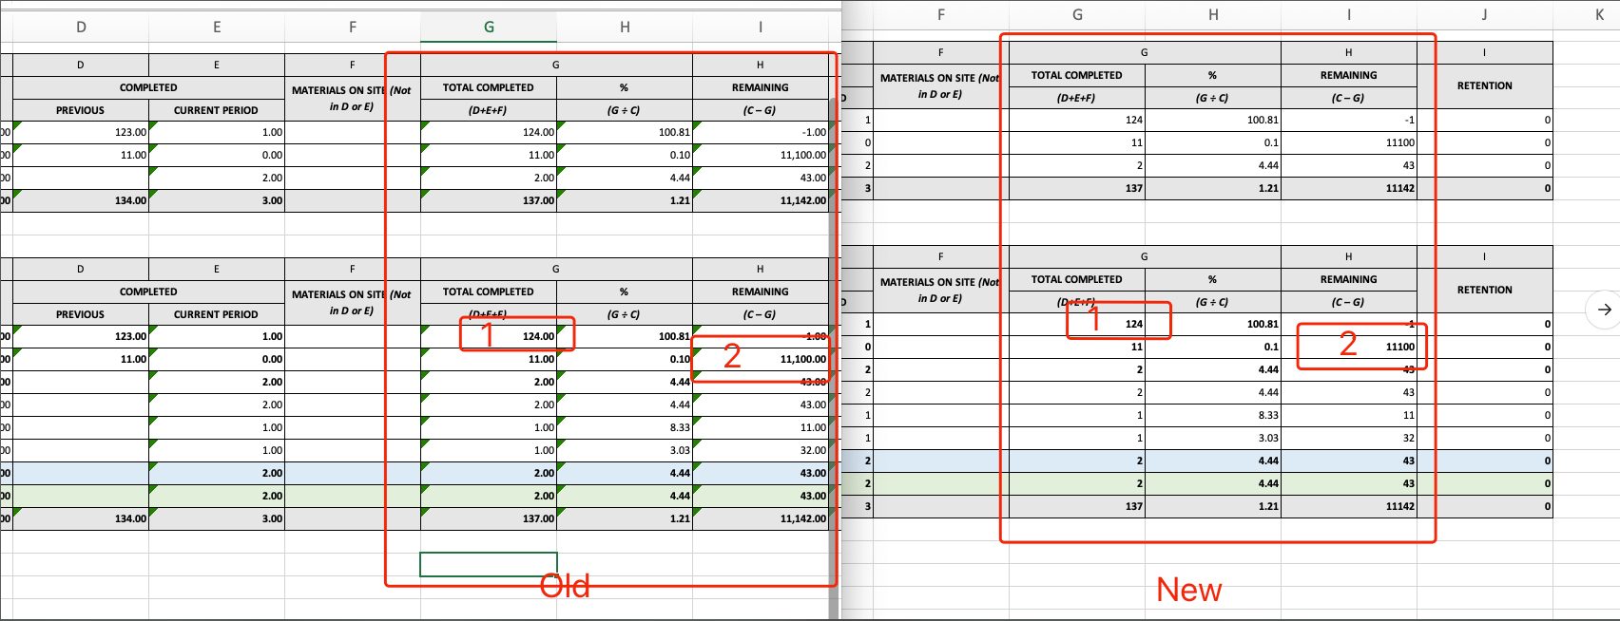Click 100.81 percent in right upper table
Screen dimensions: 1620x621
(1213, 120)
